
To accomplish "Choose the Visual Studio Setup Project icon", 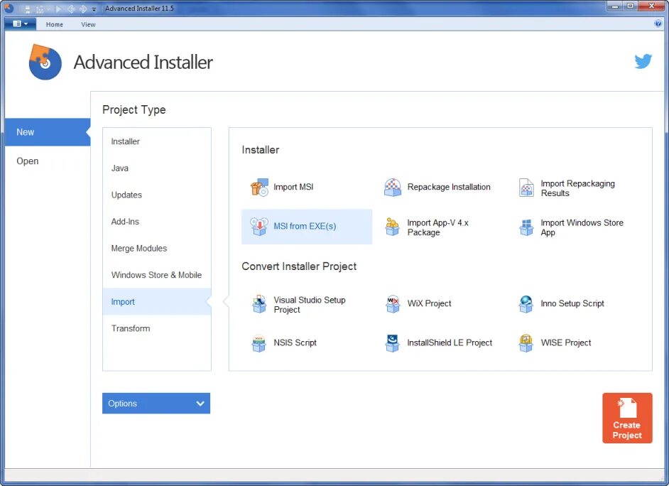I will pyautogui.click(x=259, y=304).
